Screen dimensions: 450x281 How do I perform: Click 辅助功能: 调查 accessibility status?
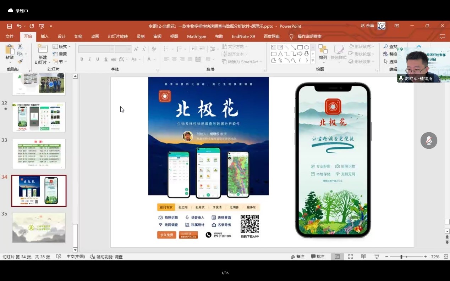pyautogui.click(x=106, y=257)
